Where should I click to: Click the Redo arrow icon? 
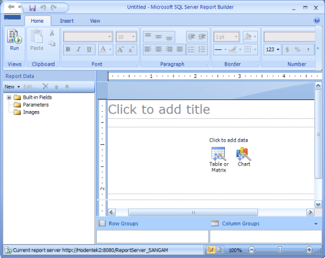[53, 8]
